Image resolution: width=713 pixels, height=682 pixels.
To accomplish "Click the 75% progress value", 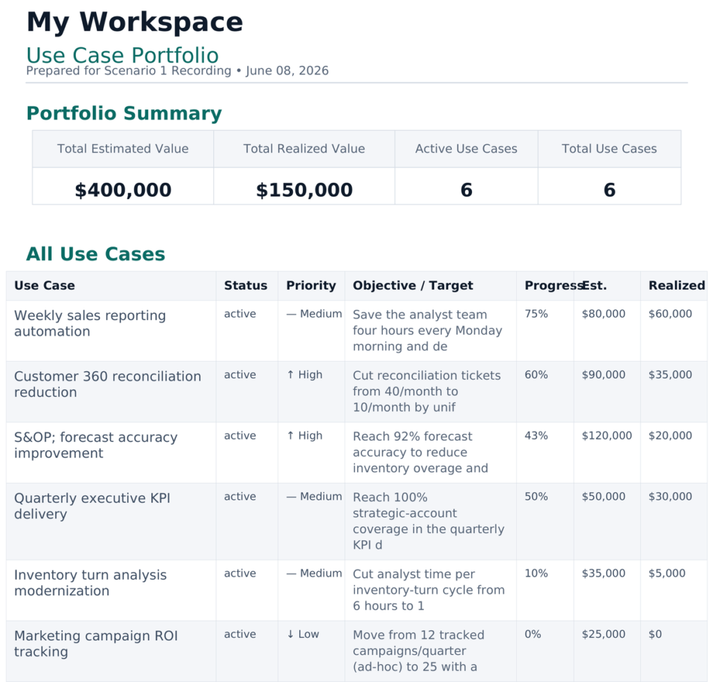I will (x=536, y=314).
